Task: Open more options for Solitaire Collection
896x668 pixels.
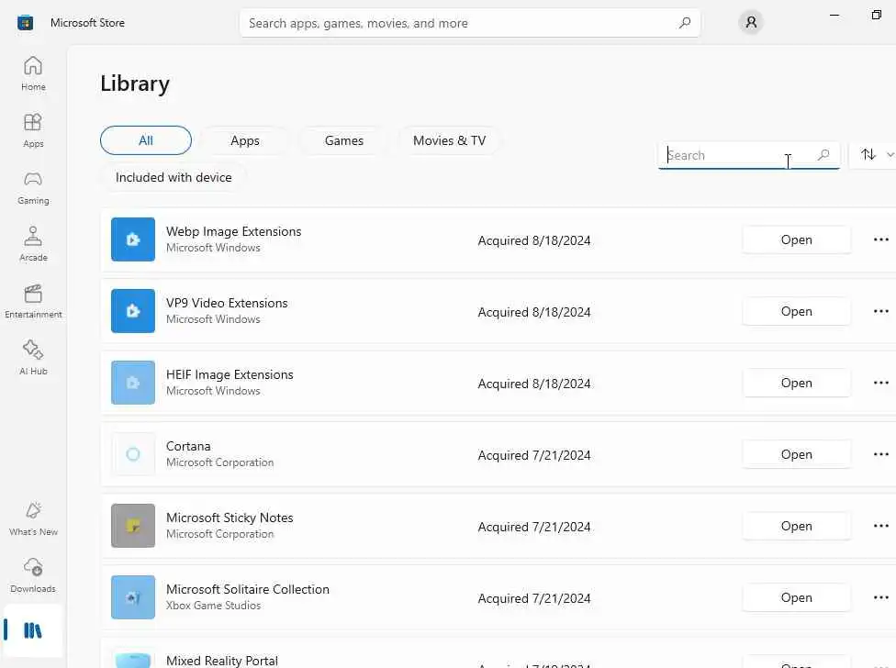Action: pos(881,597)
